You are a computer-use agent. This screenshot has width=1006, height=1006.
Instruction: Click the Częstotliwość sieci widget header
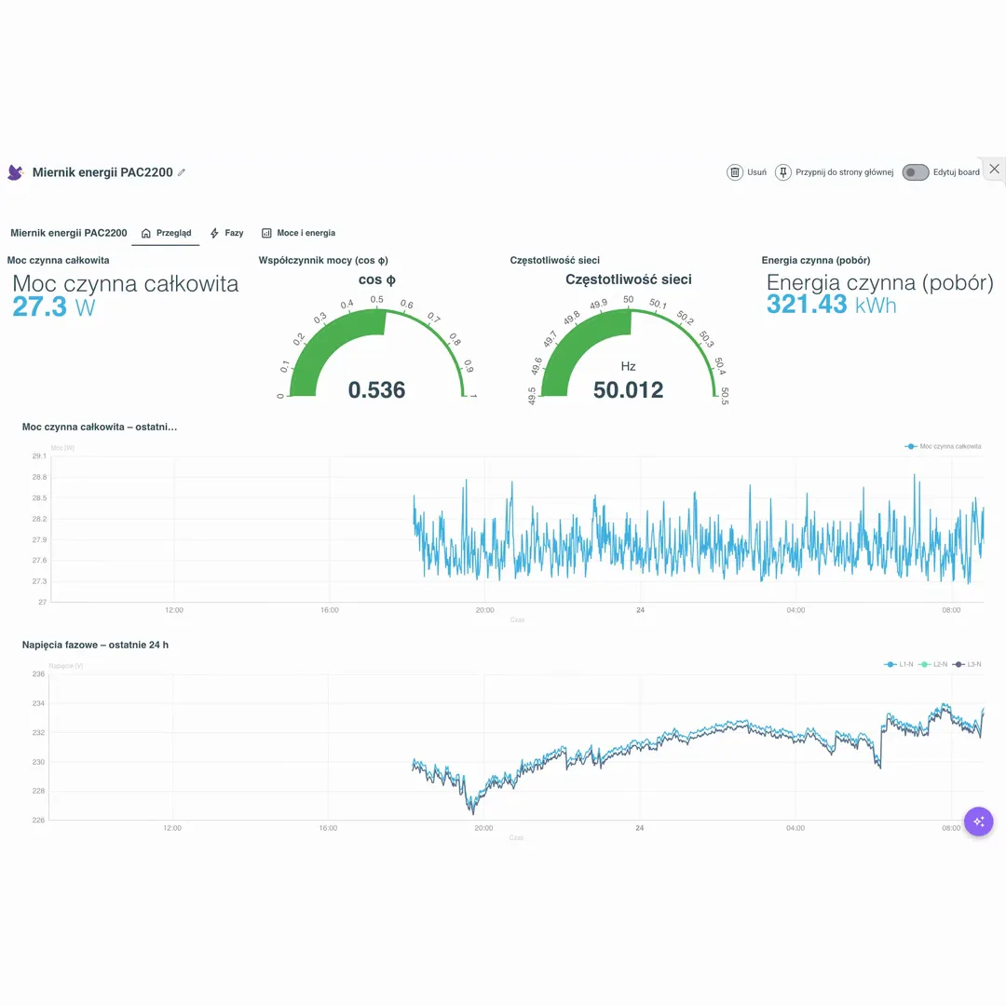click(555, 260)
